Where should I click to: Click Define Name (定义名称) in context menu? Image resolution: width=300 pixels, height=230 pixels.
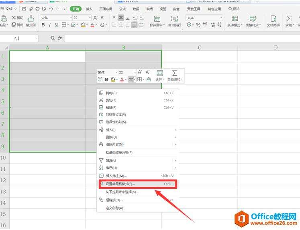(x=138, y=208)
